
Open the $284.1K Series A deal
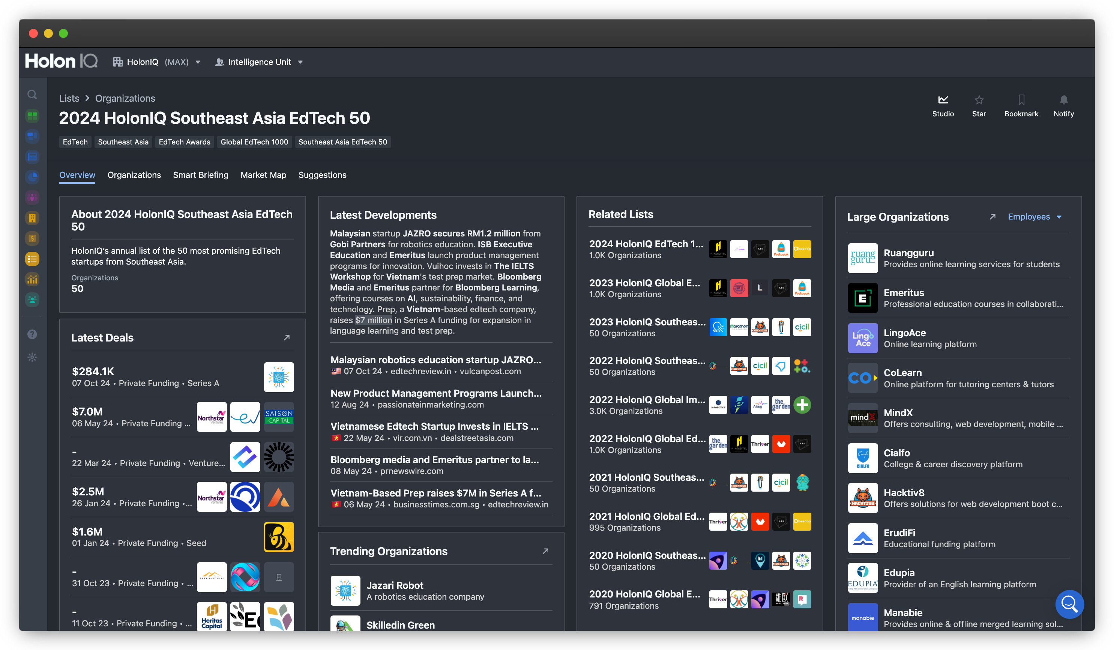(x=182, y=377)
